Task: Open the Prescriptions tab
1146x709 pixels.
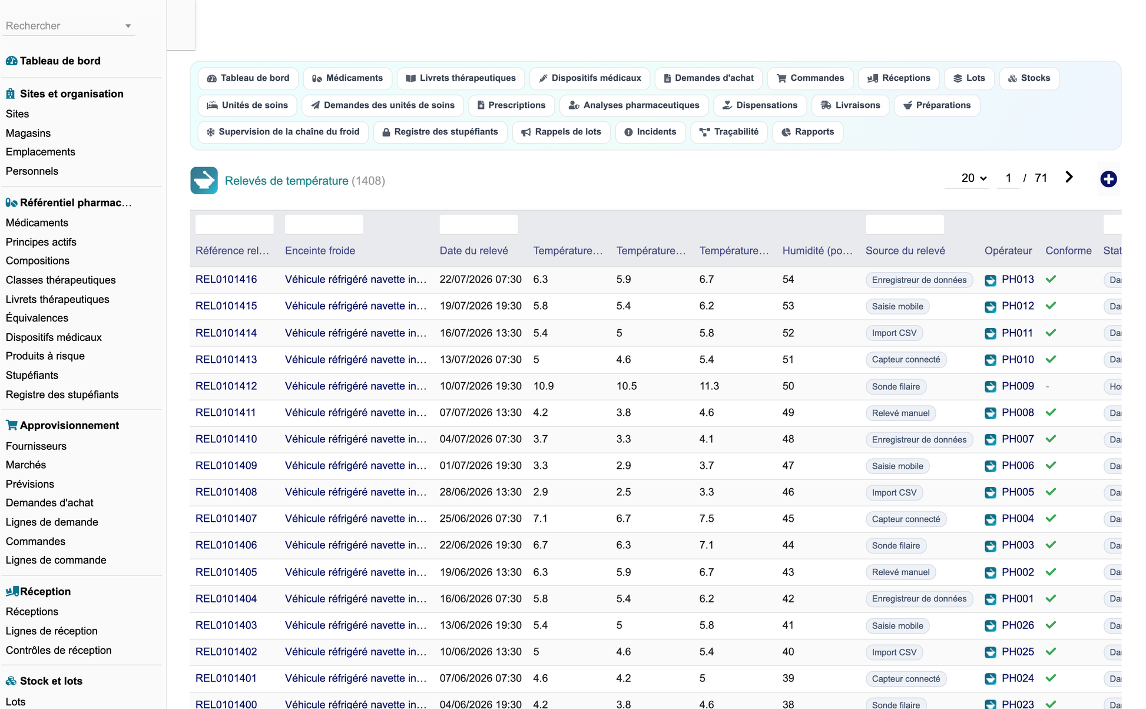Action: 511,105
